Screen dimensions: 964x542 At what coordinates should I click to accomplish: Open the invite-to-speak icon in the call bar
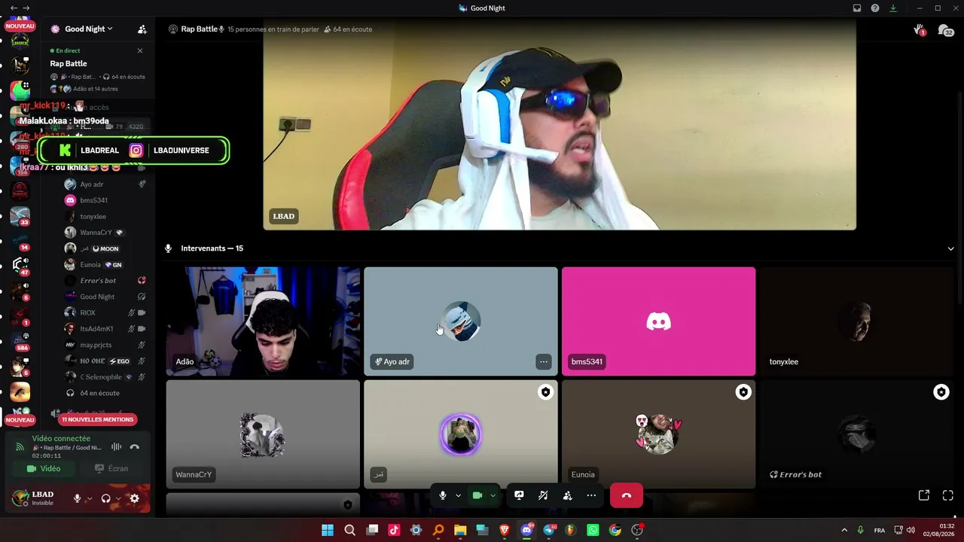pos(567,495)
